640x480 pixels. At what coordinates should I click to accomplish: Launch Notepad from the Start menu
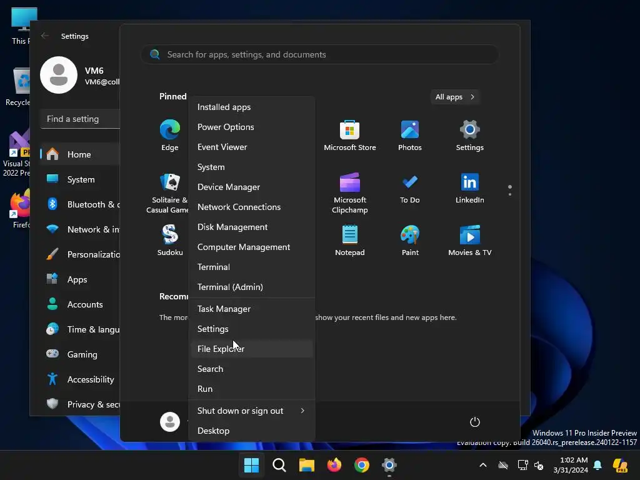[x=350, y=240]
